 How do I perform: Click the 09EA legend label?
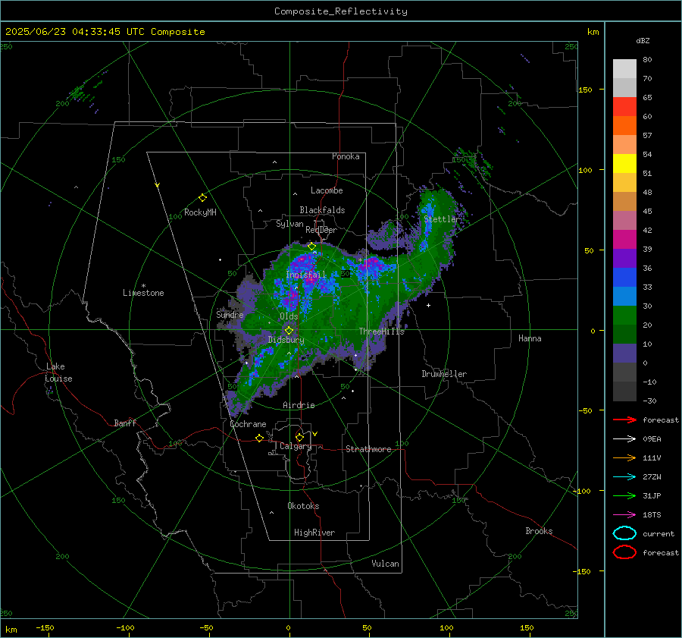652,439
